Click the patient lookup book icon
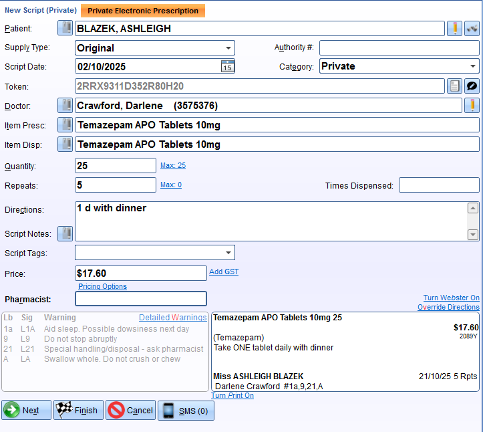Image resolution: width=483 pixels, height=432 pixels. (x=65, y=28)
